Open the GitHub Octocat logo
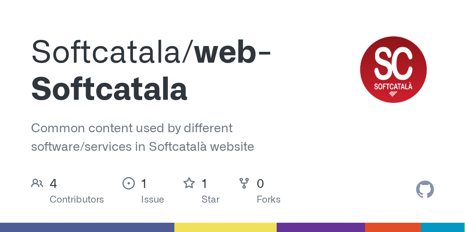 coord(425,189)
